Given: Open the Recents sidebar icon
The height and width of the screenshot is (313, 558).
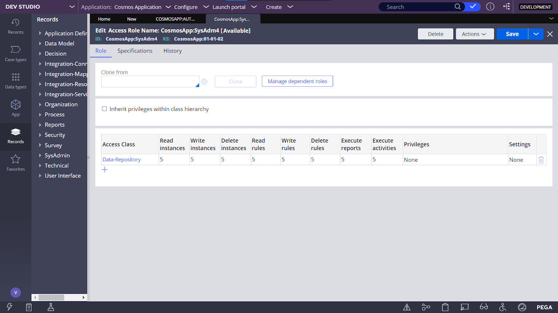Looking at the screenshot, I should tap(16, 26).
